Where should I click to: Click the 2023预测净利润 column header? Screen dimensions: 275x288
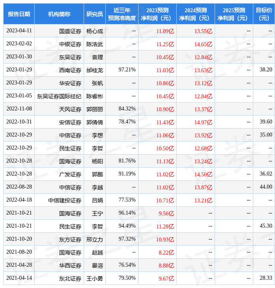(157, 14)
